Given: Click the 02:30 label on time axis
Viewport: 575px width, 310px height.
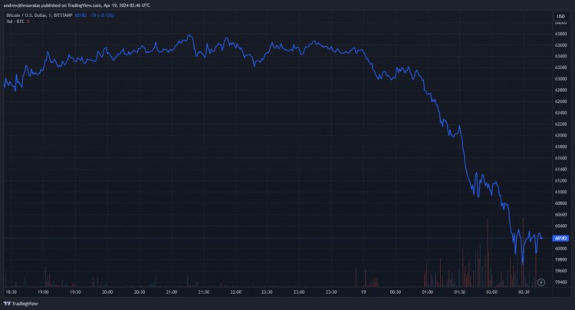Looking at the screenshot, I should pos(524,292).
